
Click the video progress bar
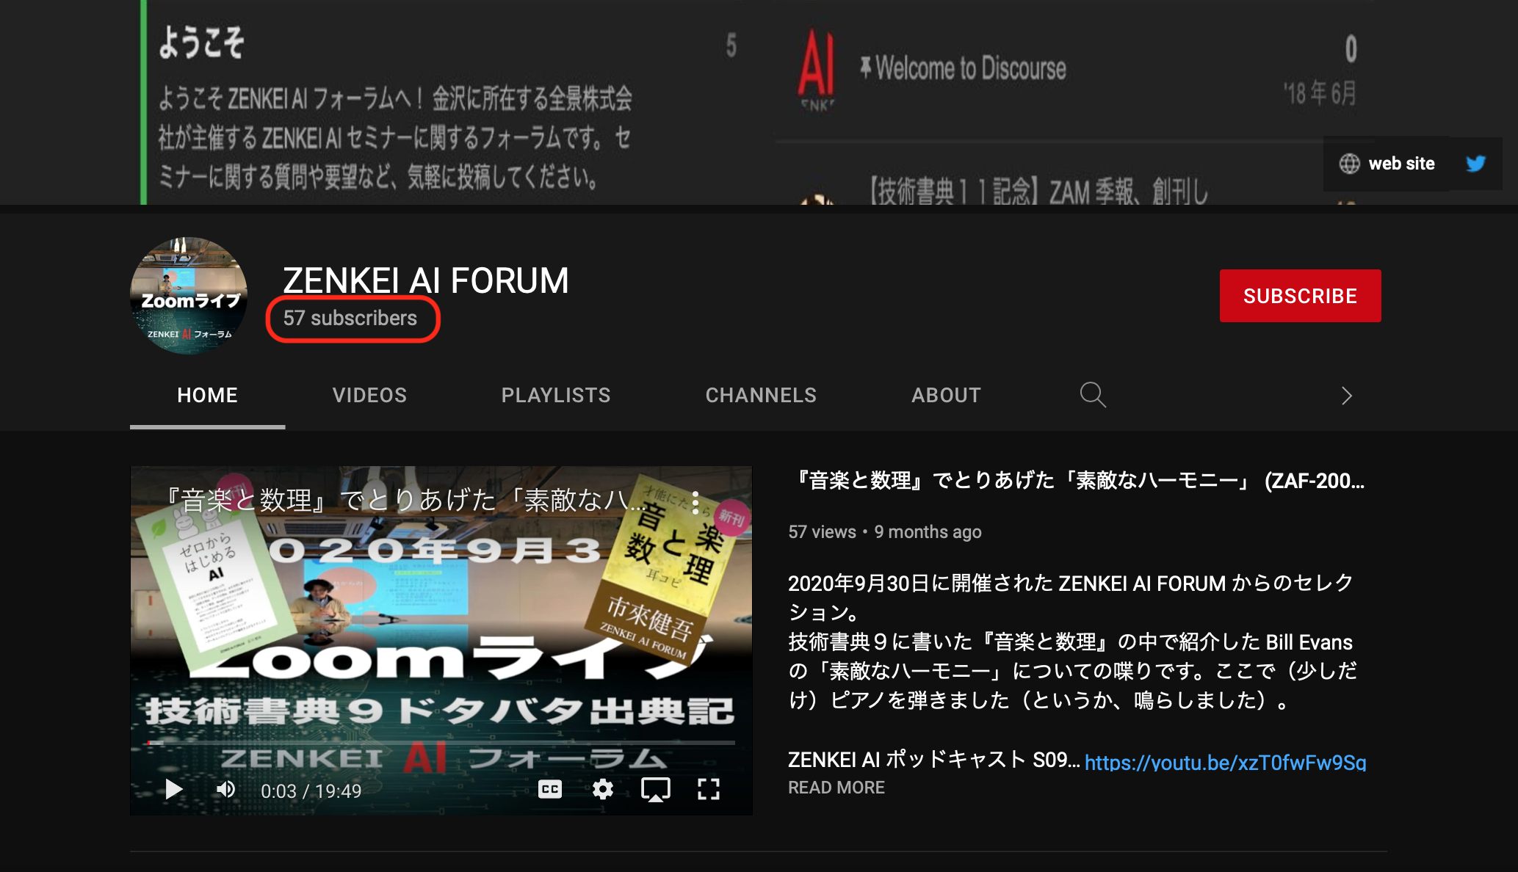point(441,743)
